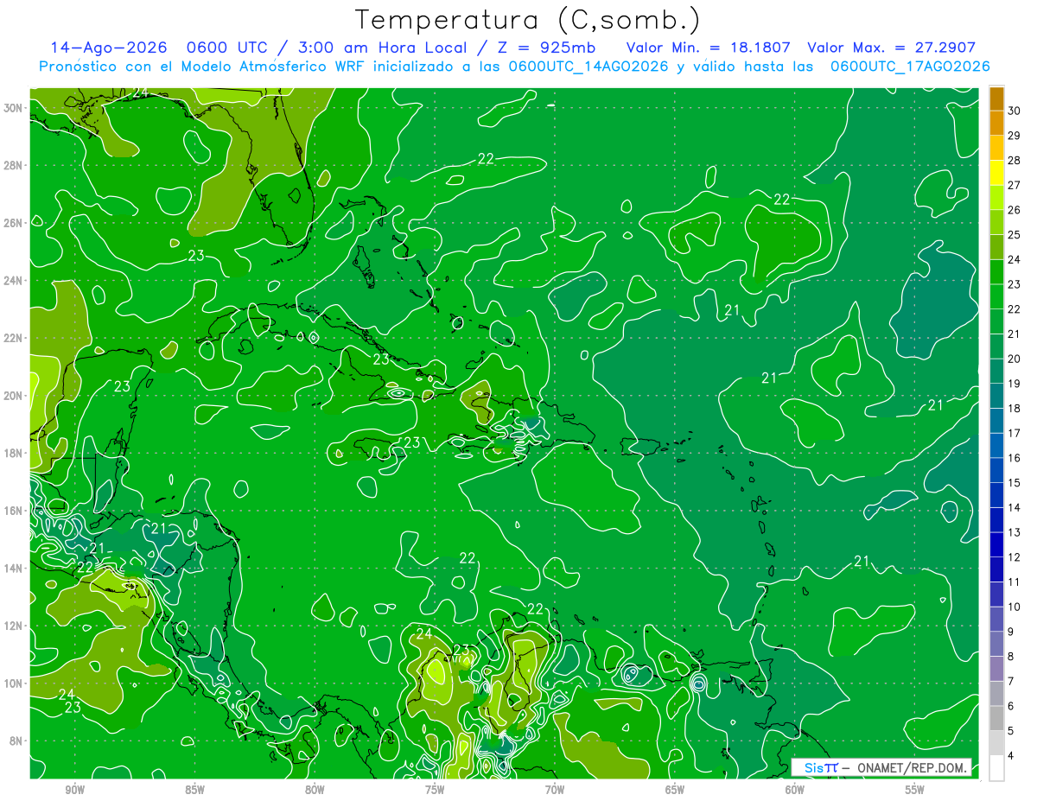Click the teal colorbar swatch between 18 and 19

point(996,396)
